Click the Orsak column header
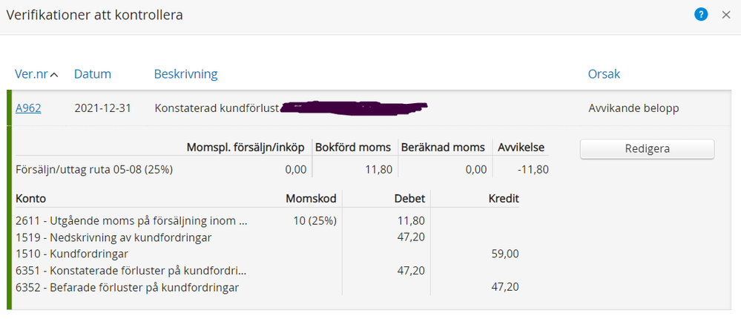 coord(604,74)
